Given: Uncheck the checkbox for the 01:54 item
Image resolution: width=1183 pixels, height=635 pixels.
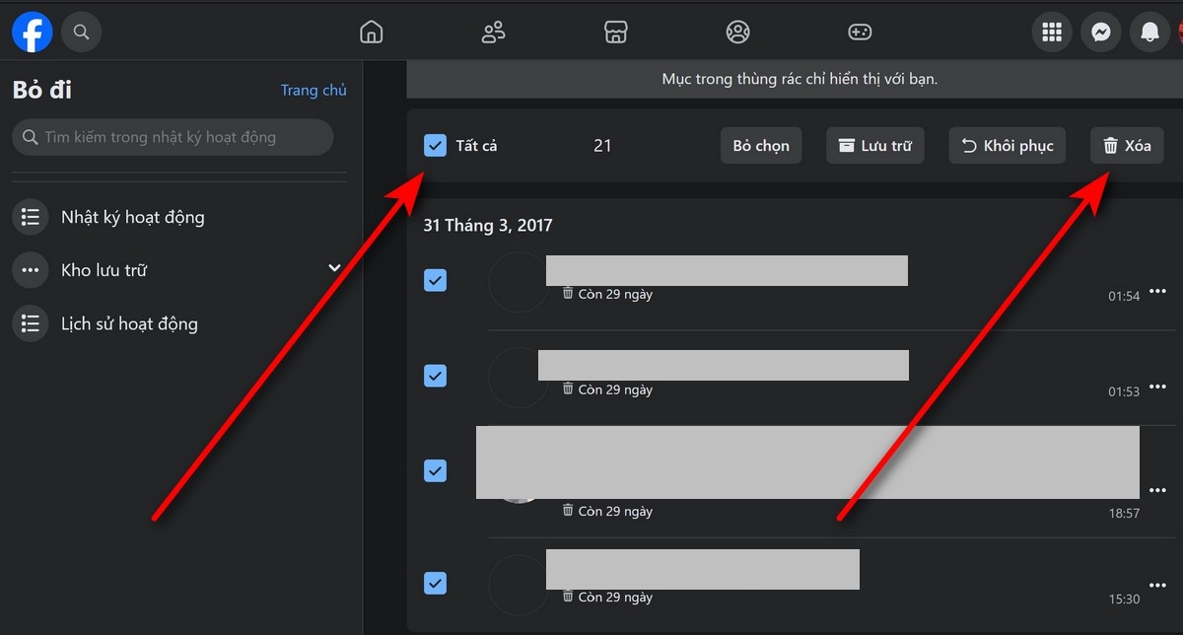Looking at the screenshot, I should pos(435,281).
